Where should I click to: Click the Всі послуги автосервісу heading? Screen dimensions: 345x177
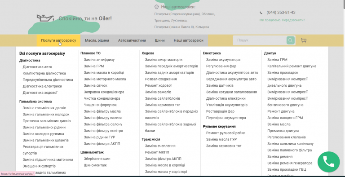(x=42, y=53)
